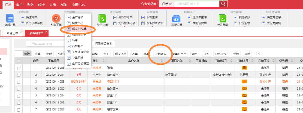Screen dimensions: 303x113
Task: Click the 补填绩效 button
Action: (161, 54)
